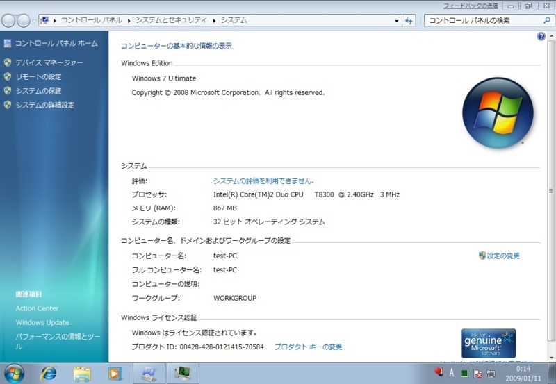Open Windows Update sidebar link
Screen dimensions: 556x384
[42, 322]
